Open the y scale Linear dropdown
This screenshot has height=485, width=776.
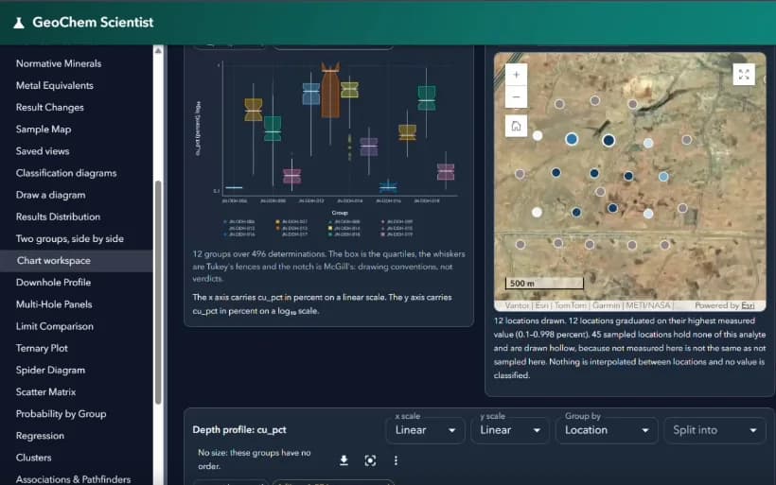[x=510, y=430]
